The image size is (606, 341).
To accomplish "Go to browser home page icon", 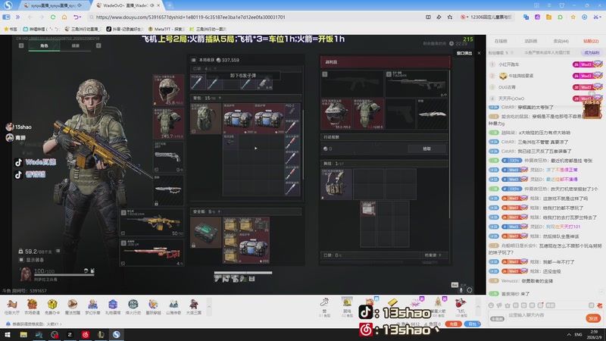I will pyautogui.click(x=64, y=17).
